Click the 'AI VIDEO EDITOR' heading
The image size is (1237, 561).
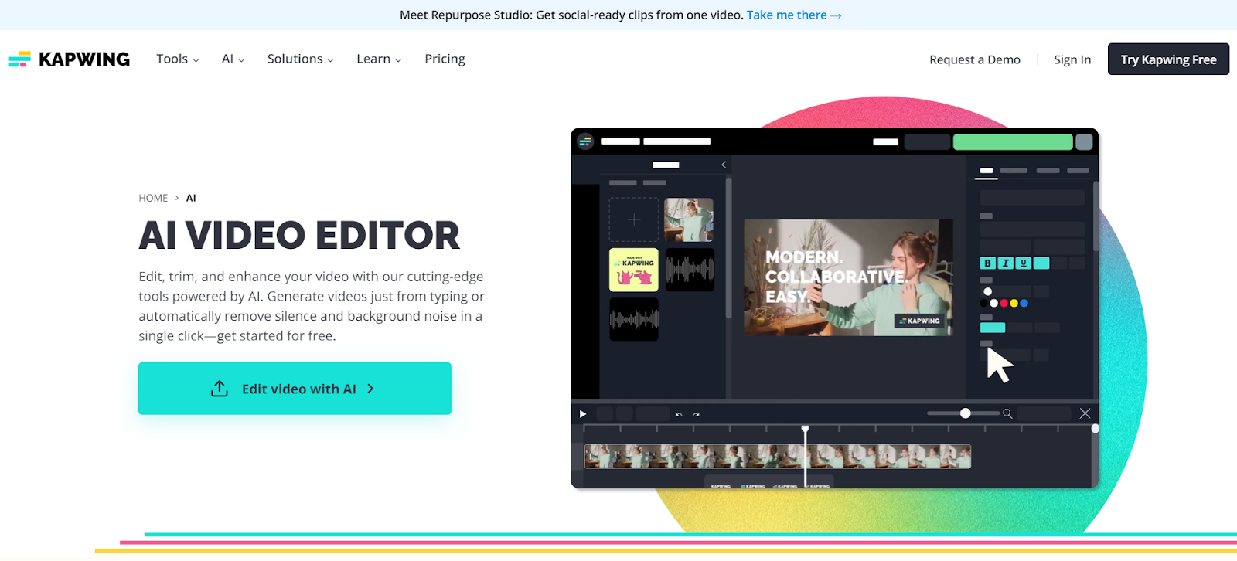tap(299, 235)
